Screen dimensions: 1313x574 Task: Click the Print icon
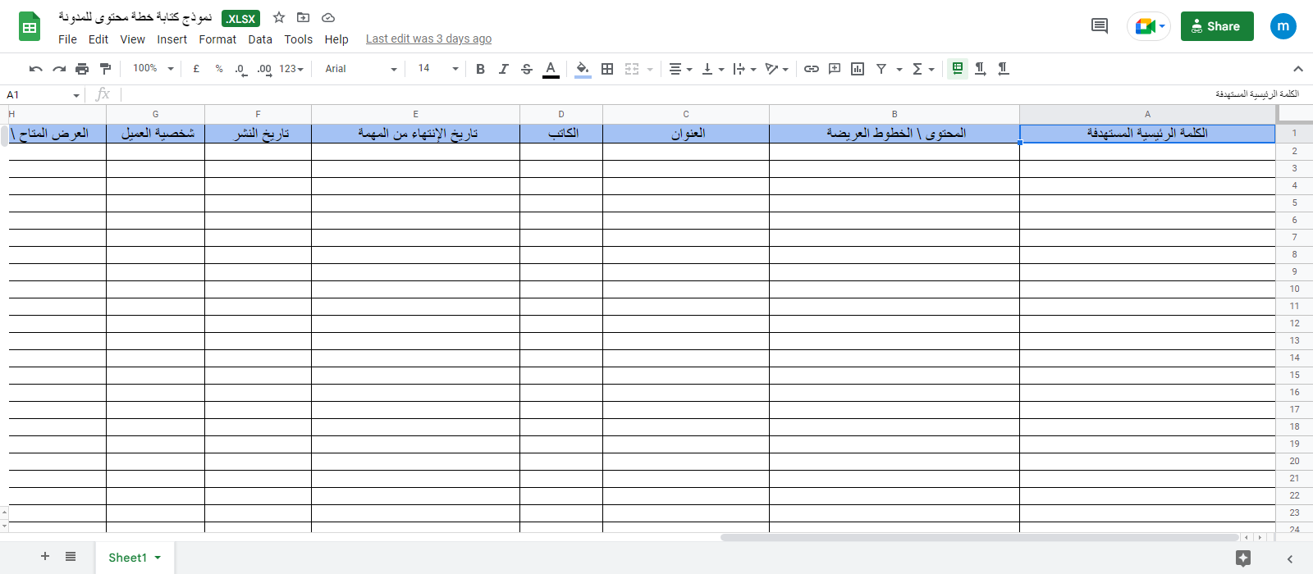coord(82,69)
